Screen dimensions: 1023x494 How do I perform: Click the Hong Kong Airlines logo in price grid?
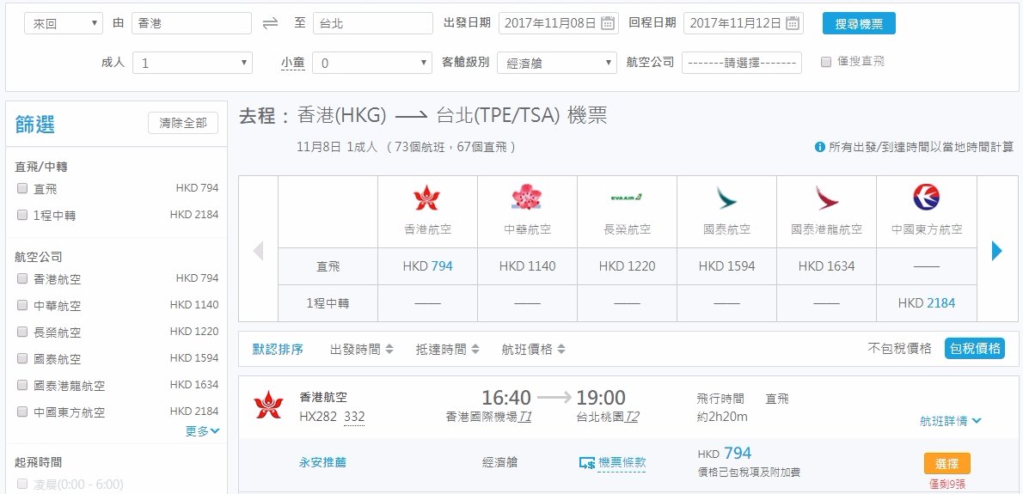pyautogui.click(x=426, y=198)
